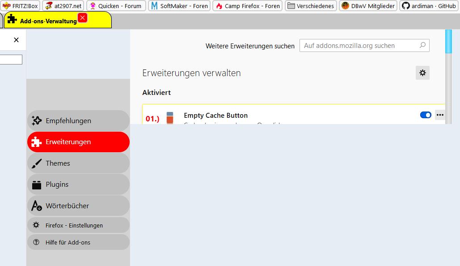Open Hilfe für Add-ons

[78, 242]
